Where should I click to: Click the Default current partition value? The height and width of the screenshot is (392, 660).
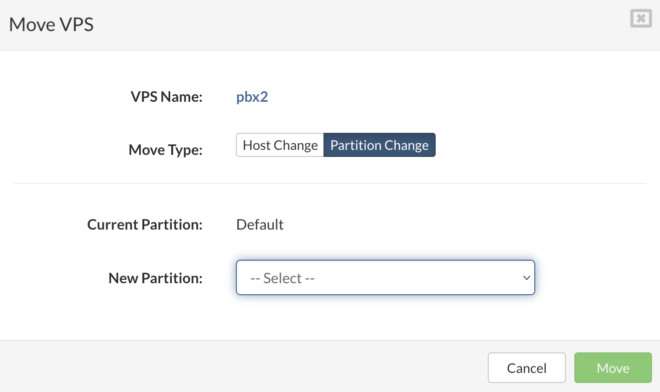click(260, 225)
